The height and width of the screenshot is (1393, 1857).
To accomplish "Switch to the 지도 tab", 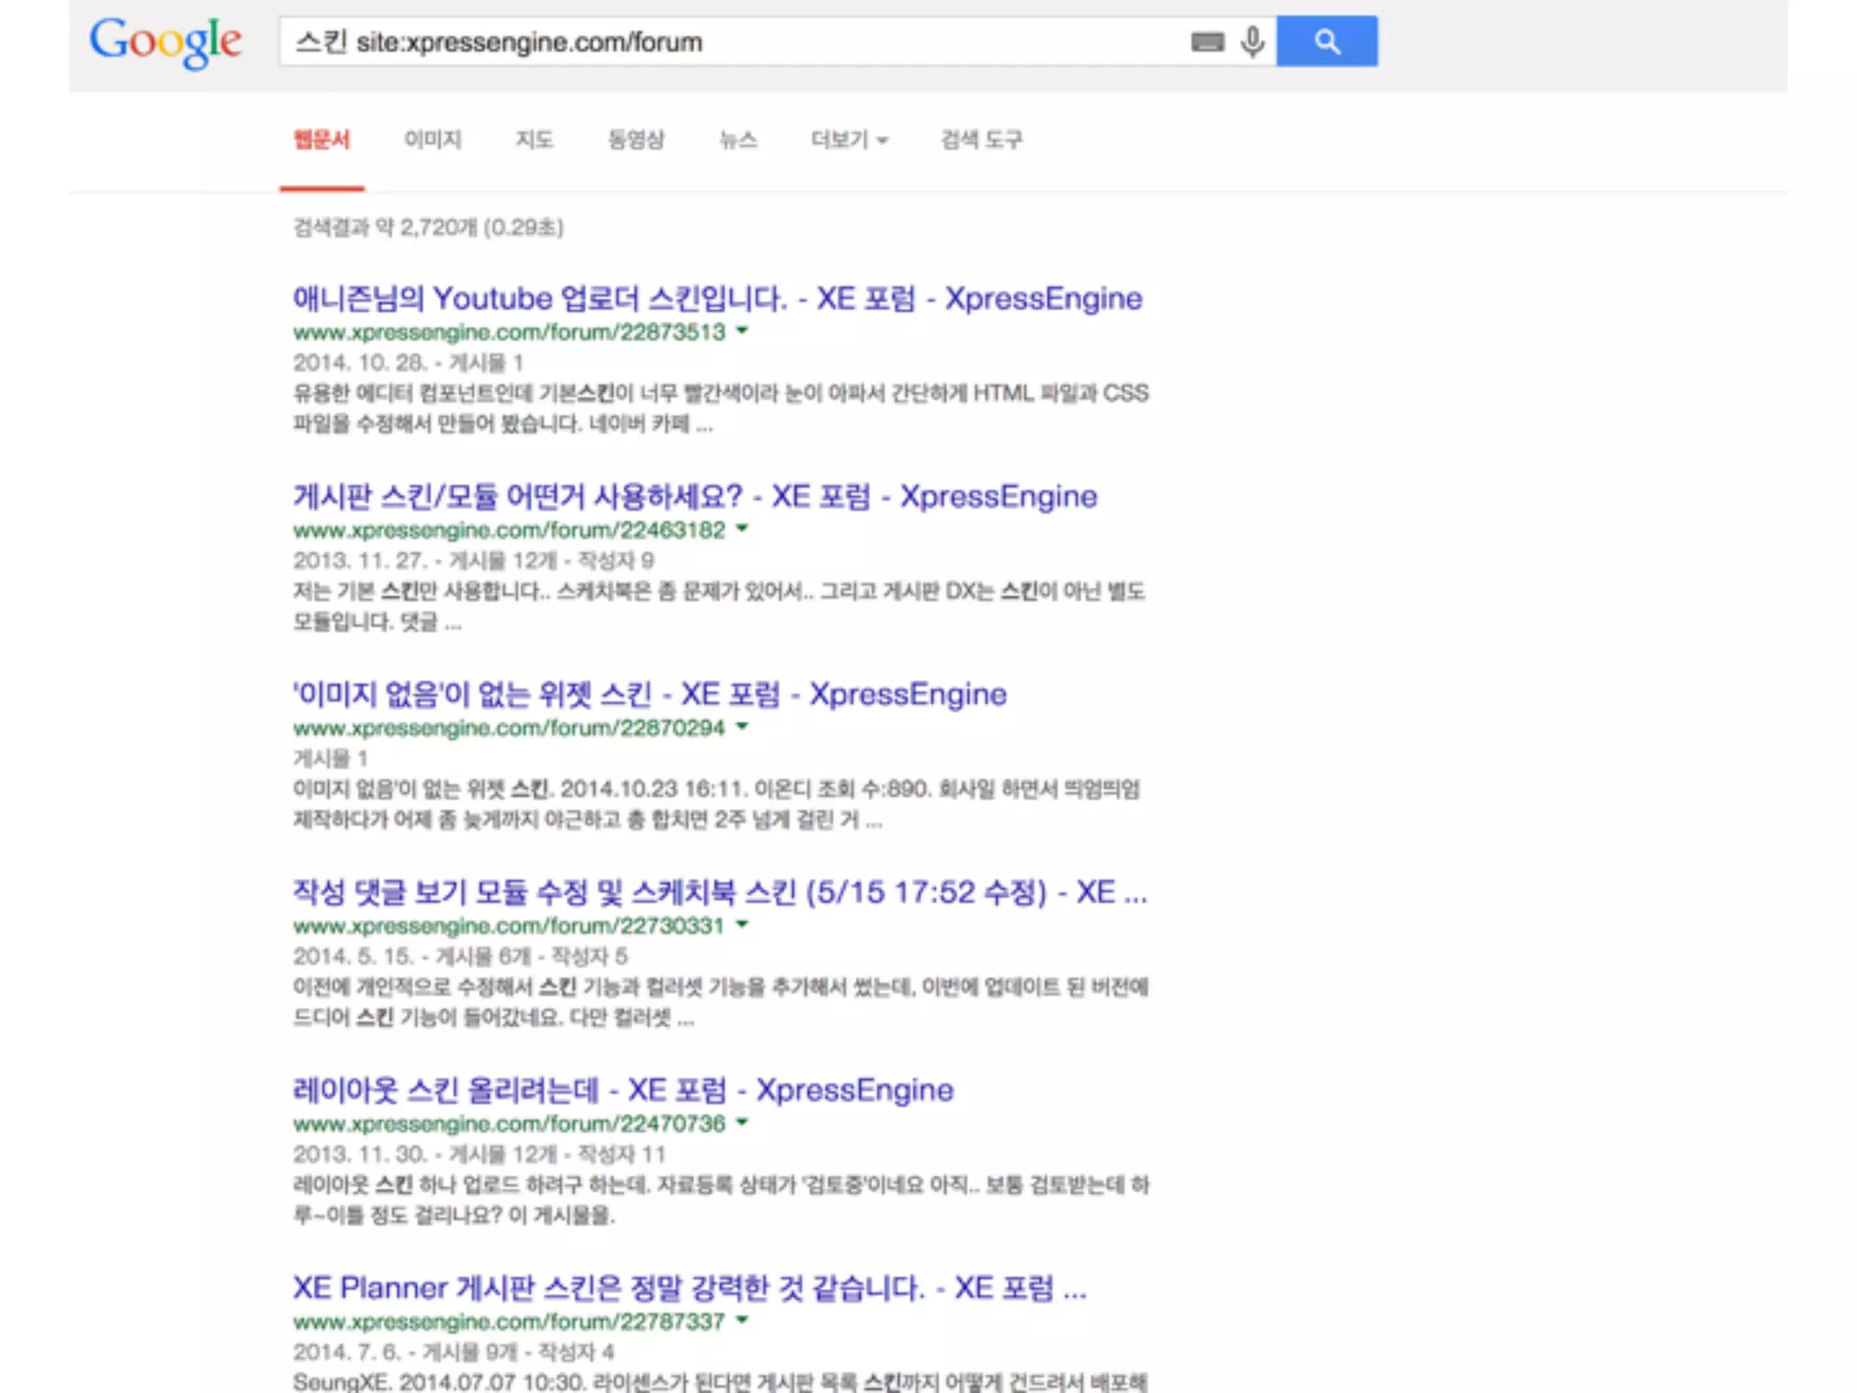I will click(534, 140).
